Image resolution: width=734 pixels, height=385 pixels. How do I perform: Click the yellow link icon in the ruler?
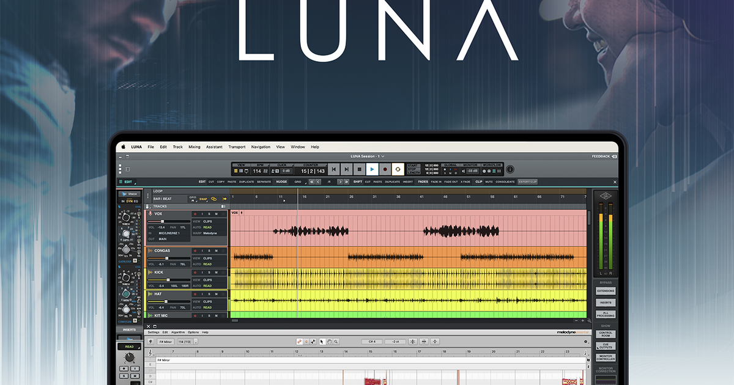point(214,199)
